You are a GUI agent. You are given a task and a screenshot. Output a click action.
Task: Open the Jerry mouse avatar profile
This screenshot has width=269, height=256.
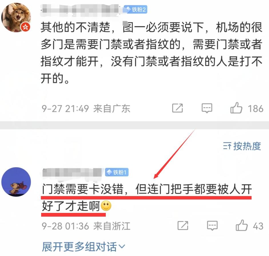tap(16, 182)
